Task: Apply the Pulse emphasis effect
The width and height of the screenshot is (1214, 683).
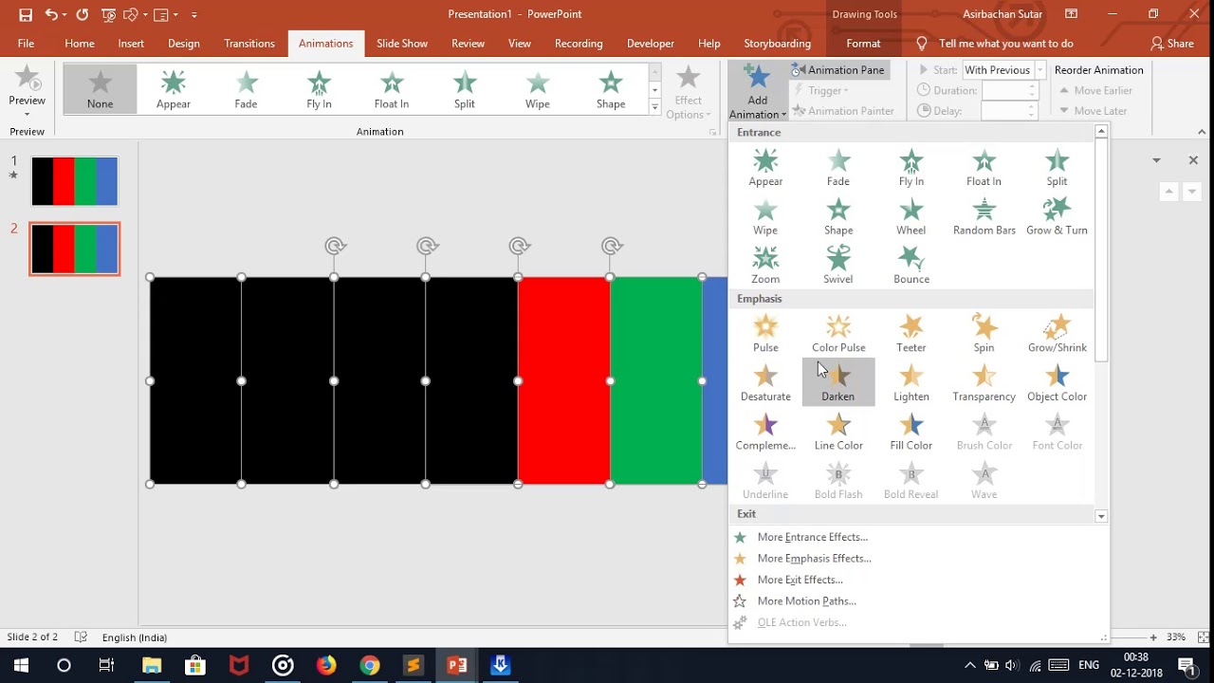Action: point(765,334)
